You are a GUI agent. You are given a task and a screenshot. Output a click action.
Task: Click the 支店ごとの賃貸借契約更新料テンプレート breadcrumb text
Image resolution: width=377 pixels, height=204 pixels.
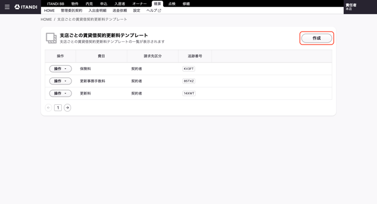pyautogui.click(x=92, y=19)
